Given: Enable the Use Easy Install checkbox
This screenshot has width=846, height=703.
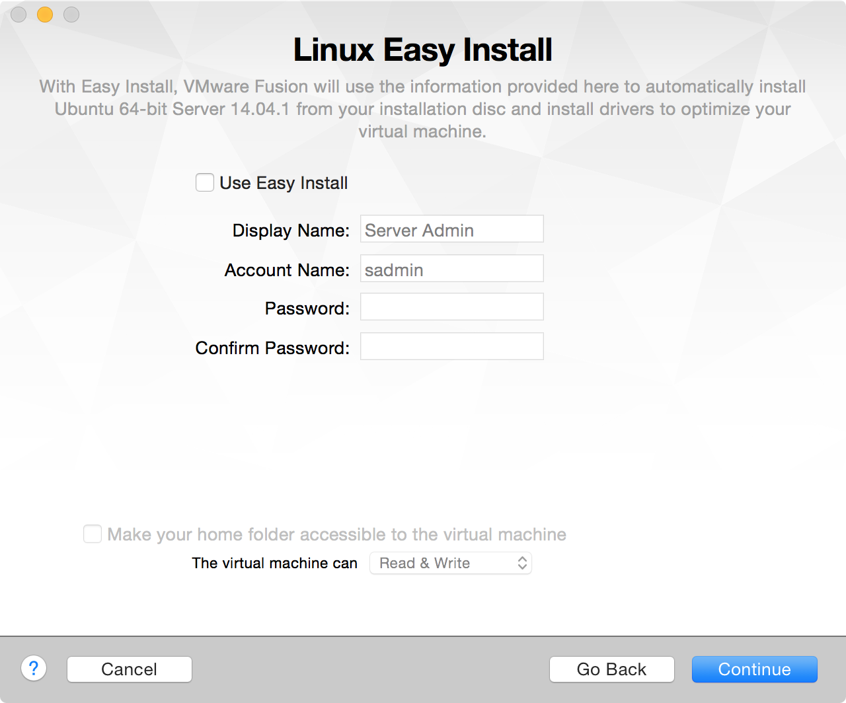Looking at the screenshot, I should coord(205,182).
